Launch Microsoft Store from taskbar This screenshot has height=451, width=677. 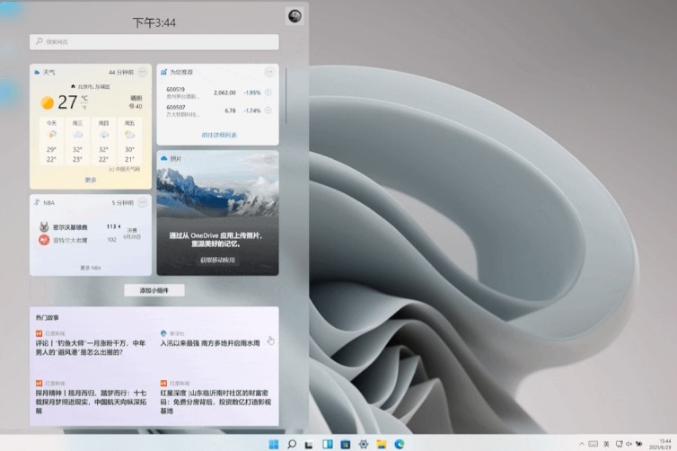pos(346,444)
